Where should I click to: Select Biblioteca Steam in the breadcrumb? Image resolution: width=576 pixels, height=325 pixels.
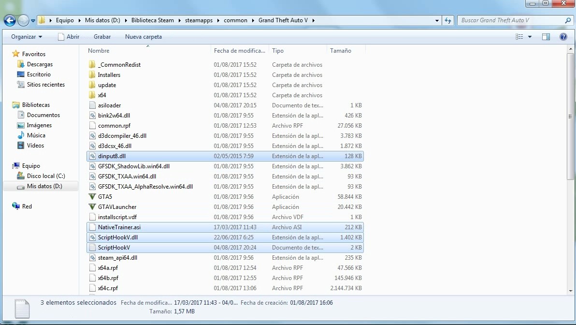(152, 20)
